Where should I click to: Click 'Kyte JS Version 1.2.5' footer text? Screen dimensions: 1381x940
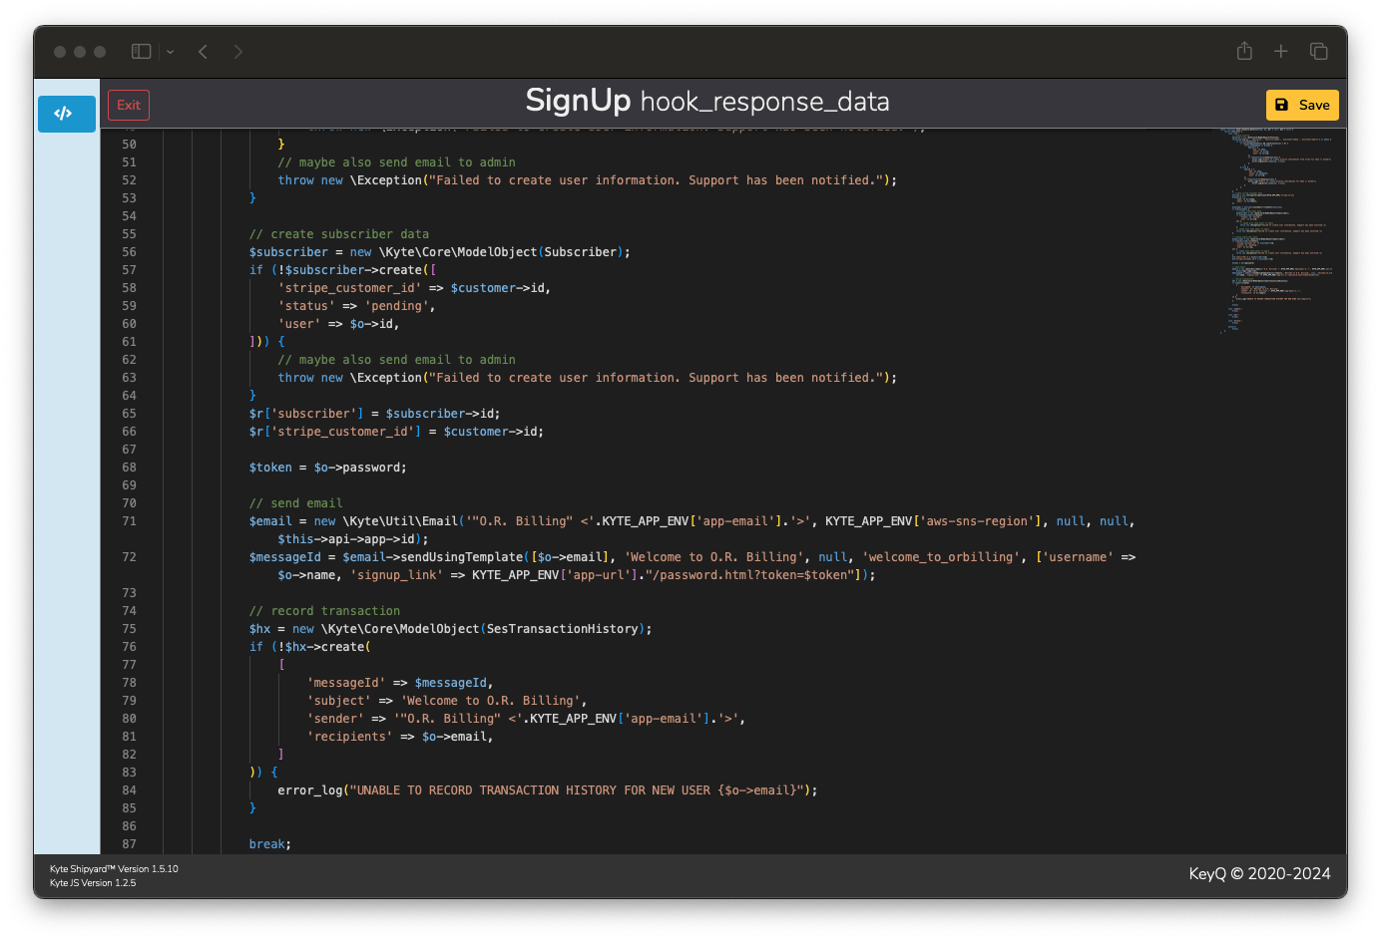coord(93,883)
